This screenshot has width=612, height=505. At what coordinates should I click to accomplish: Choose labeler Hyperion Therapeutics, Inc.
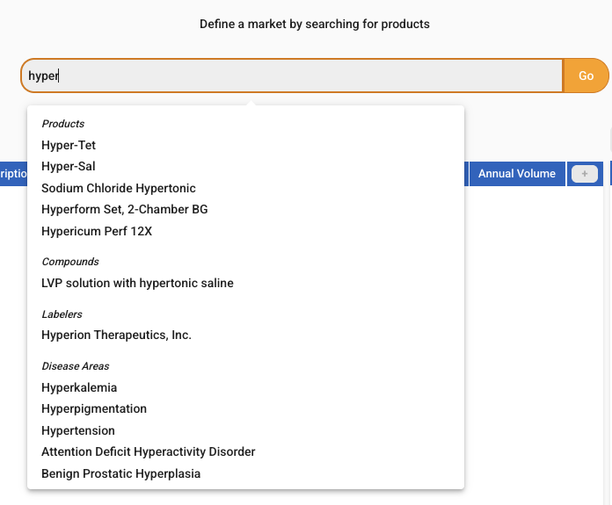(x=116, y=335)
